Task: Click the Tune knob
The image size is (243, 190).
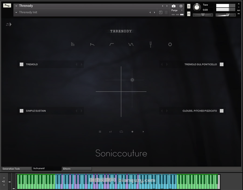Action: coord(197,7)
